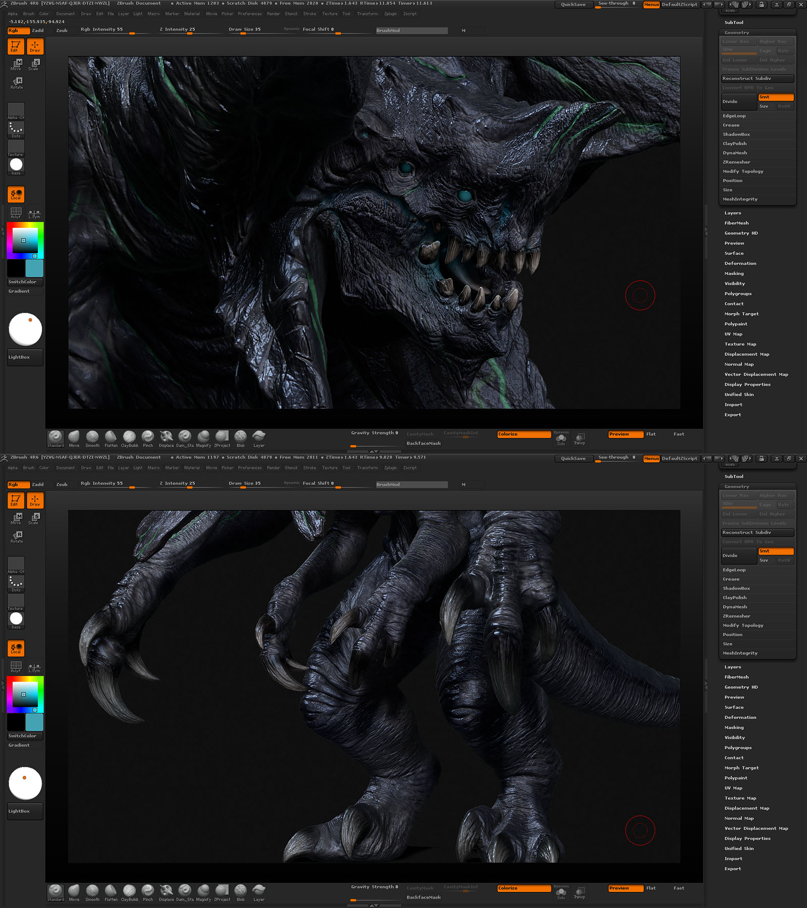Expand FiberMesh section in top window
The image size is (807, 908).
pos(737,223)
